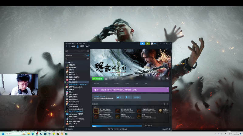Select Crime Simulator DEMO in library list
The image size is (243, 136).
pos(76,109)
